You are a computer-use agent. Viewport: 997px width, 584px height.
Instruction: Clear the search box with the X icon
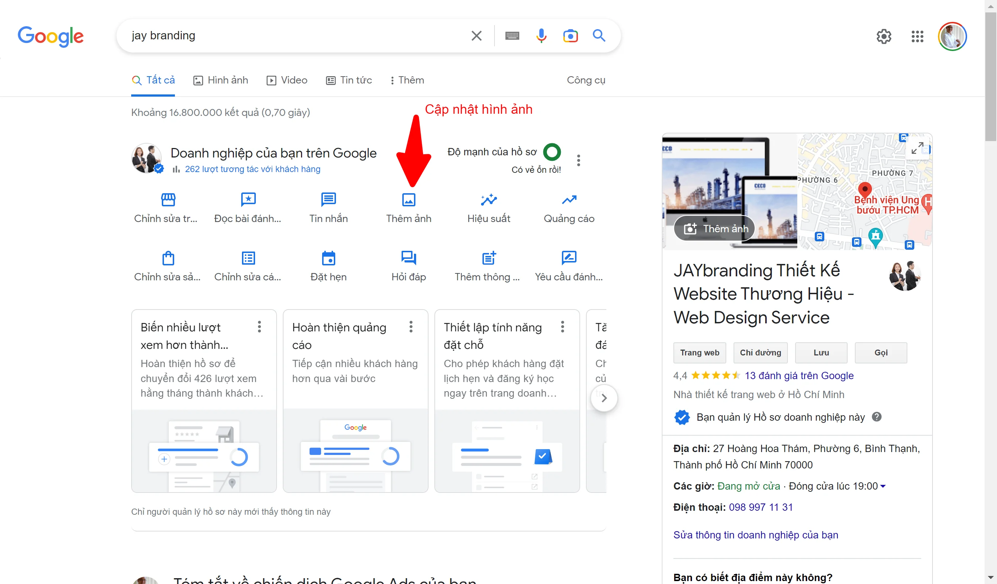click(476, 36)
